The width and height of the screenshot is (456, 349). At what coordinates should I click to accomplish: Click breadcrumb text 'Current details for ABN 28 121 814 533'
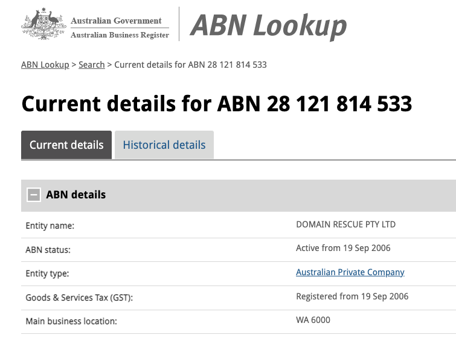190,65
